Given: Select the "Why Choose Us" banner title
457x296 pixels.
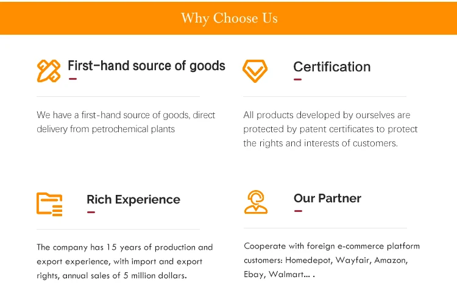Looking at the screenshot, I should tap(229, 18).
